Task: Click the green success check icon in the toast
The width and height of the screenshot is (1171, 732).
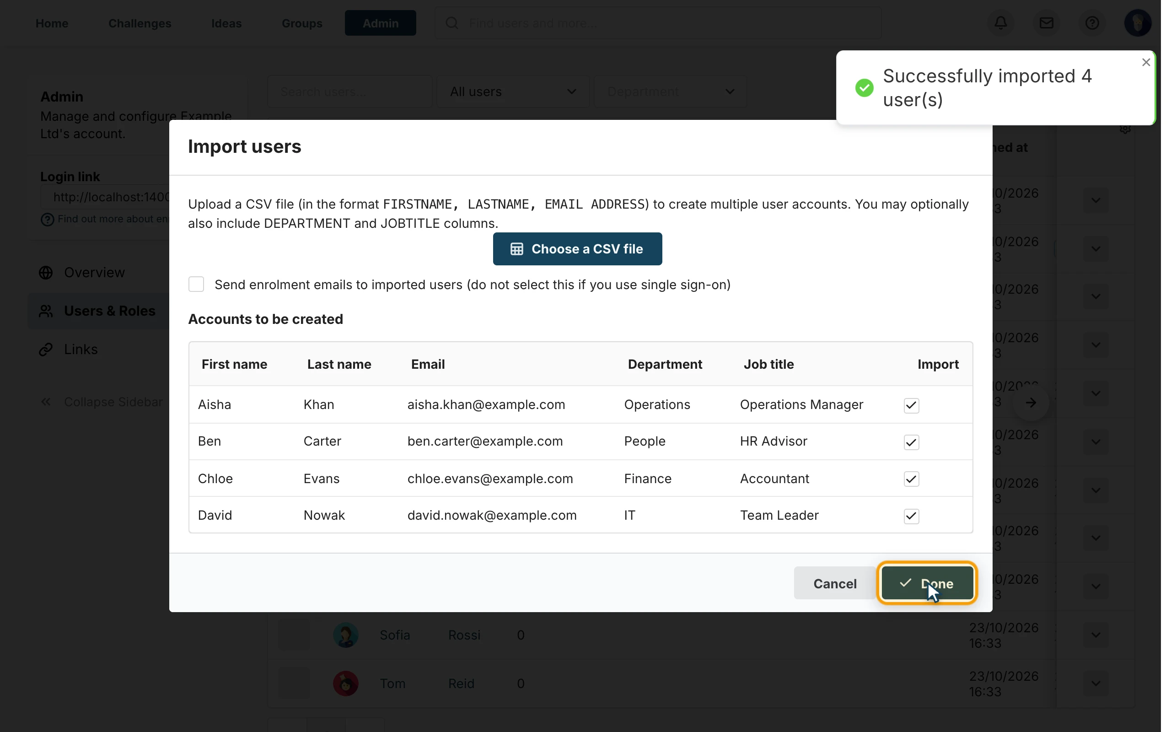Action: (864, 88)
